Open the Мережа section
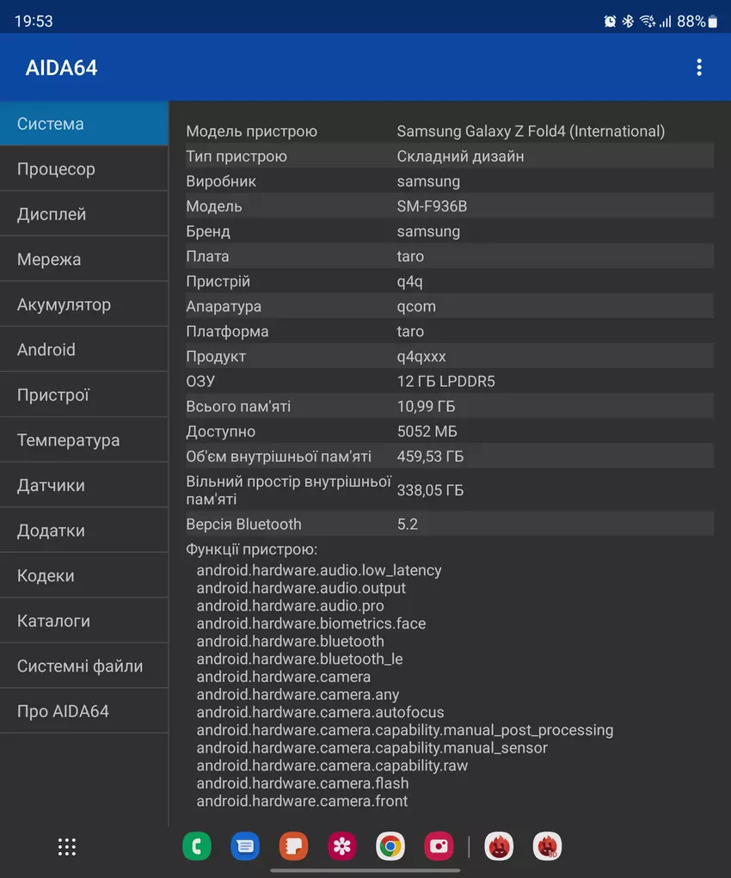This screenshot has width=731, height=878. coord(83,259)
